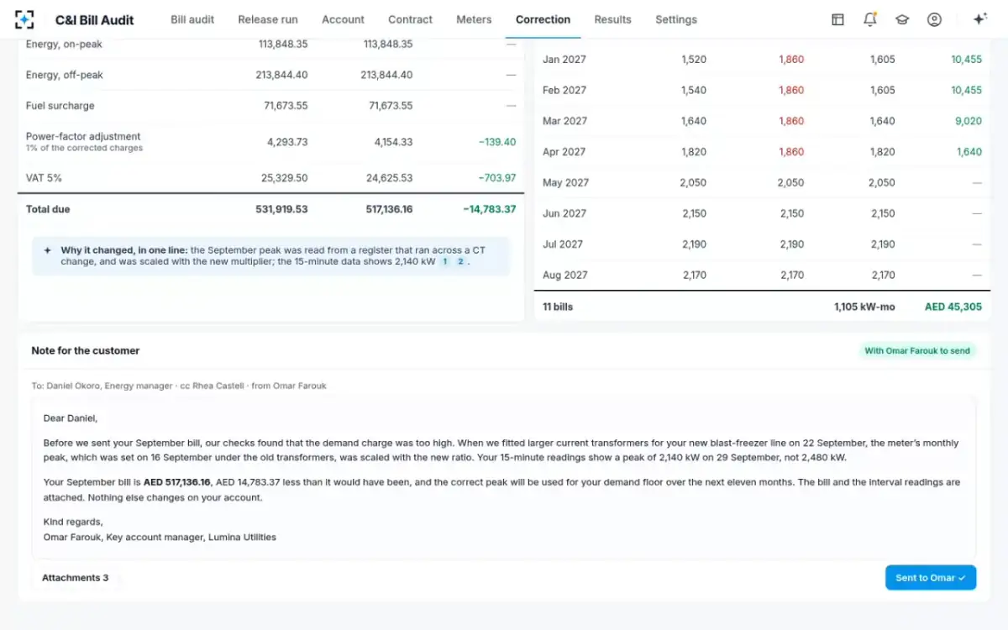The image size is (1008, 630).
Task: Select the 'Aug 2027' row label
Action: tap(565, 275)
